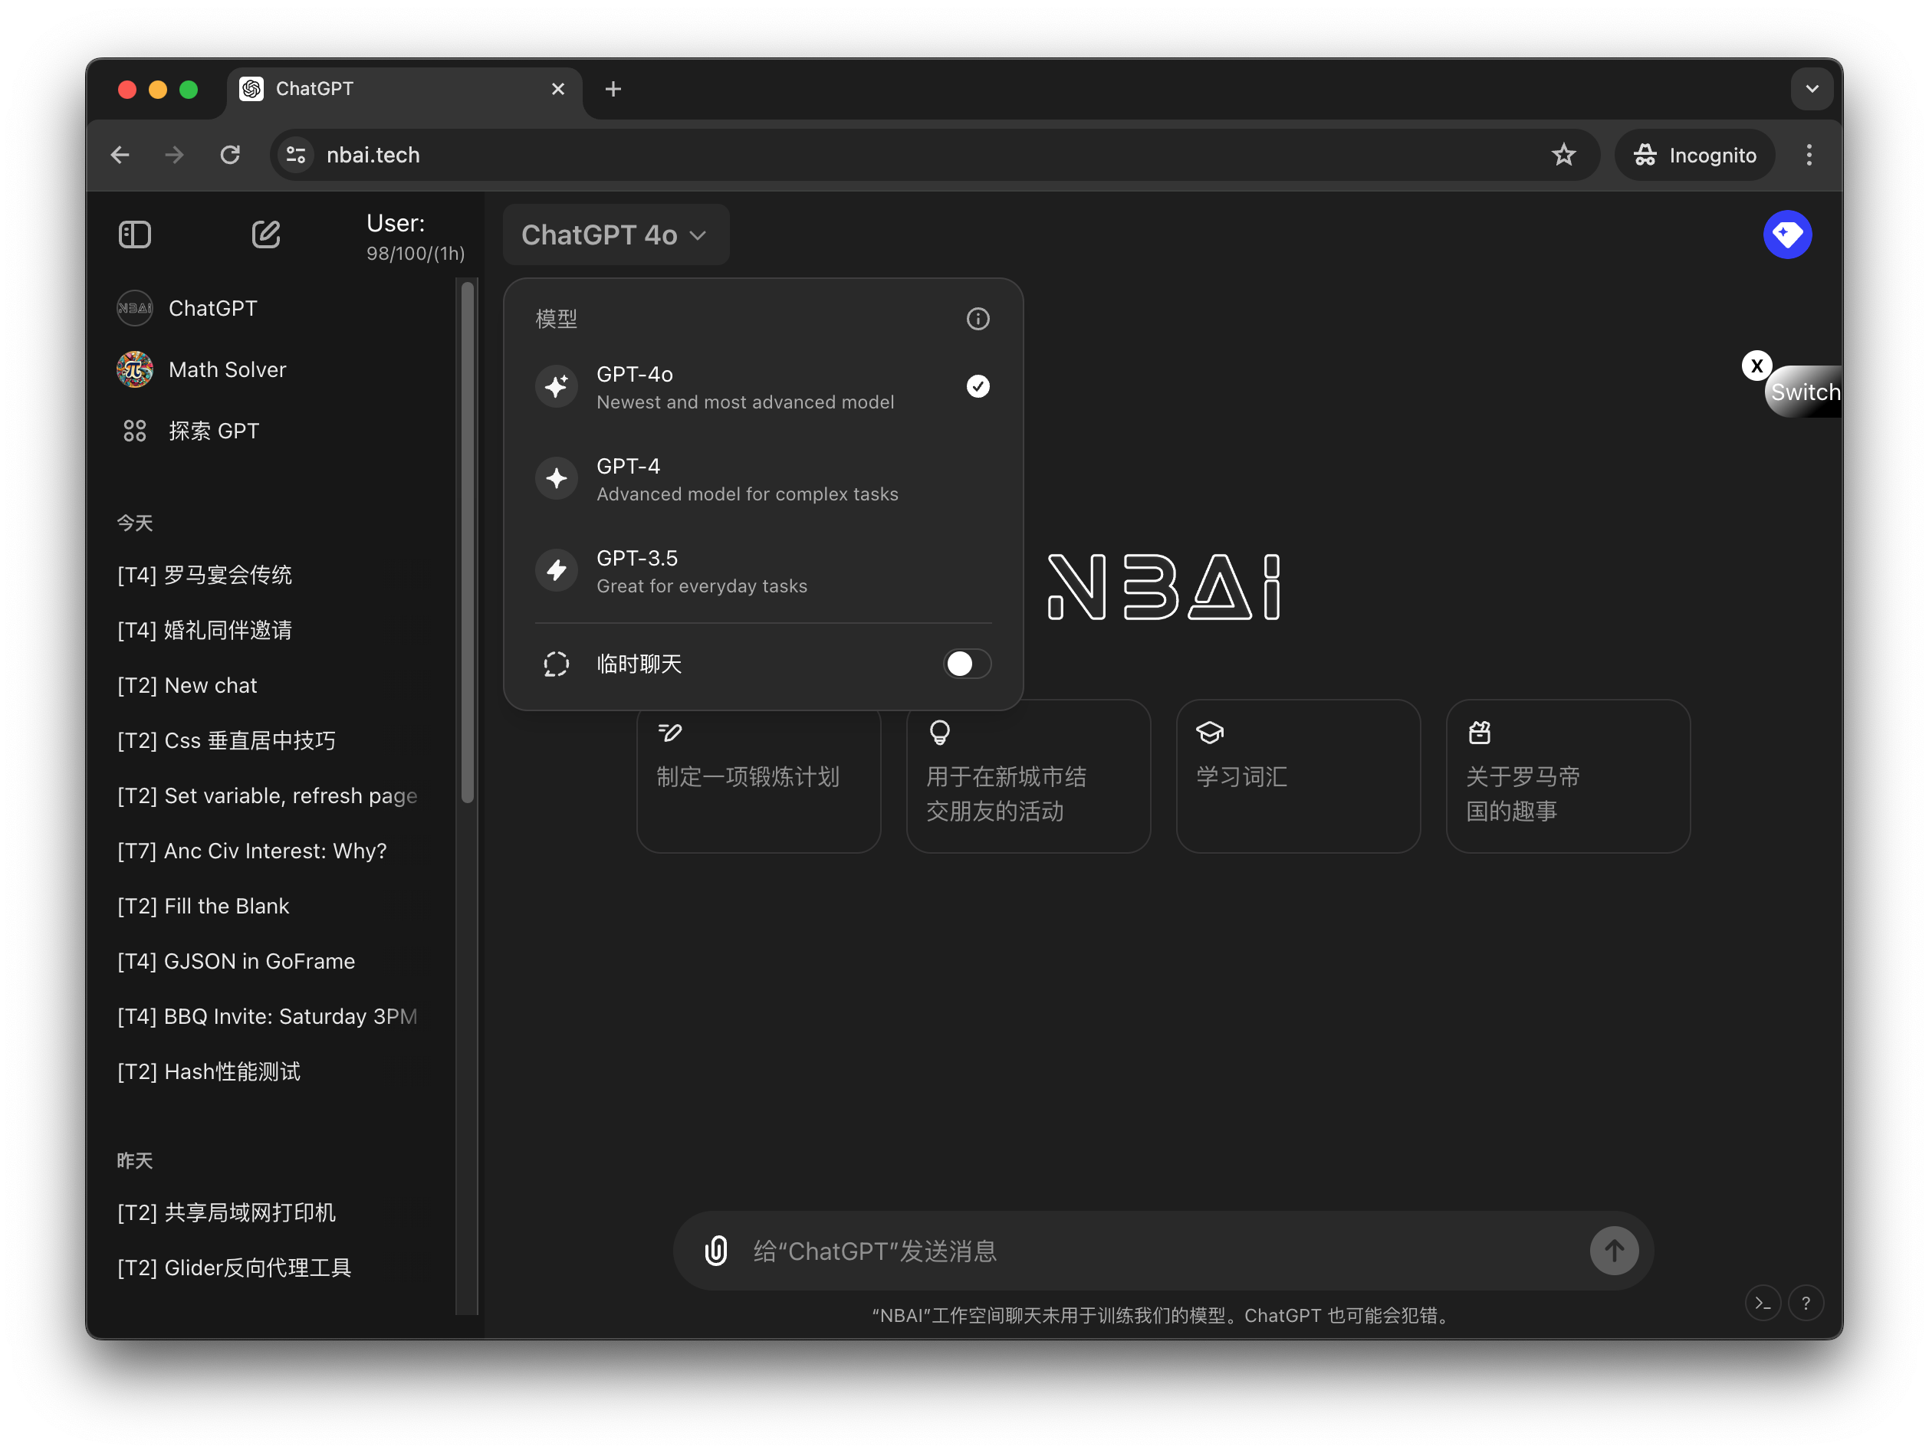Select the checked GPT-4o radio mark
The height and width of the screenshot is (1453, 1929).
pos(978,387)
